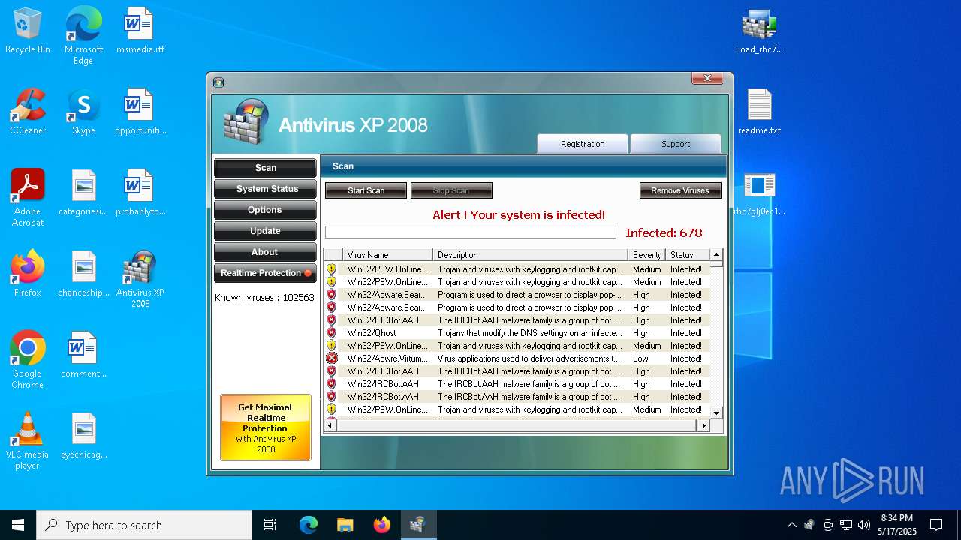Open File Explorer from the taskbar
The width and height of the screenshot is (961, 540).
(x=345, y=525)
